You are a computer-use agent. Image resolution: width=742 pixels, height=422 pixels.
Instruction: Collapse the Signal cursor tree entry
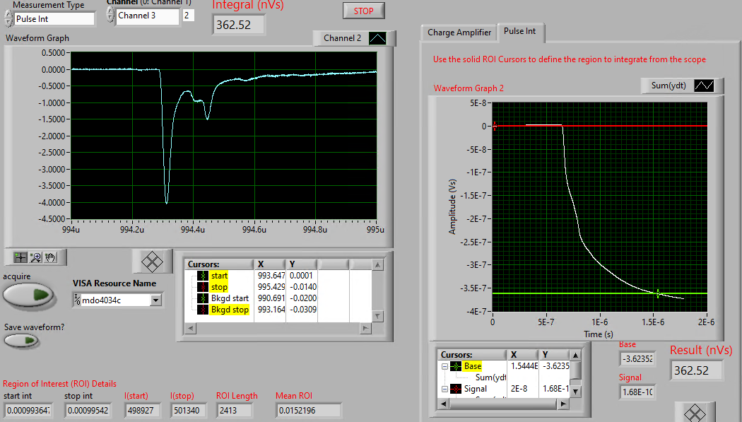coord(444,389)
